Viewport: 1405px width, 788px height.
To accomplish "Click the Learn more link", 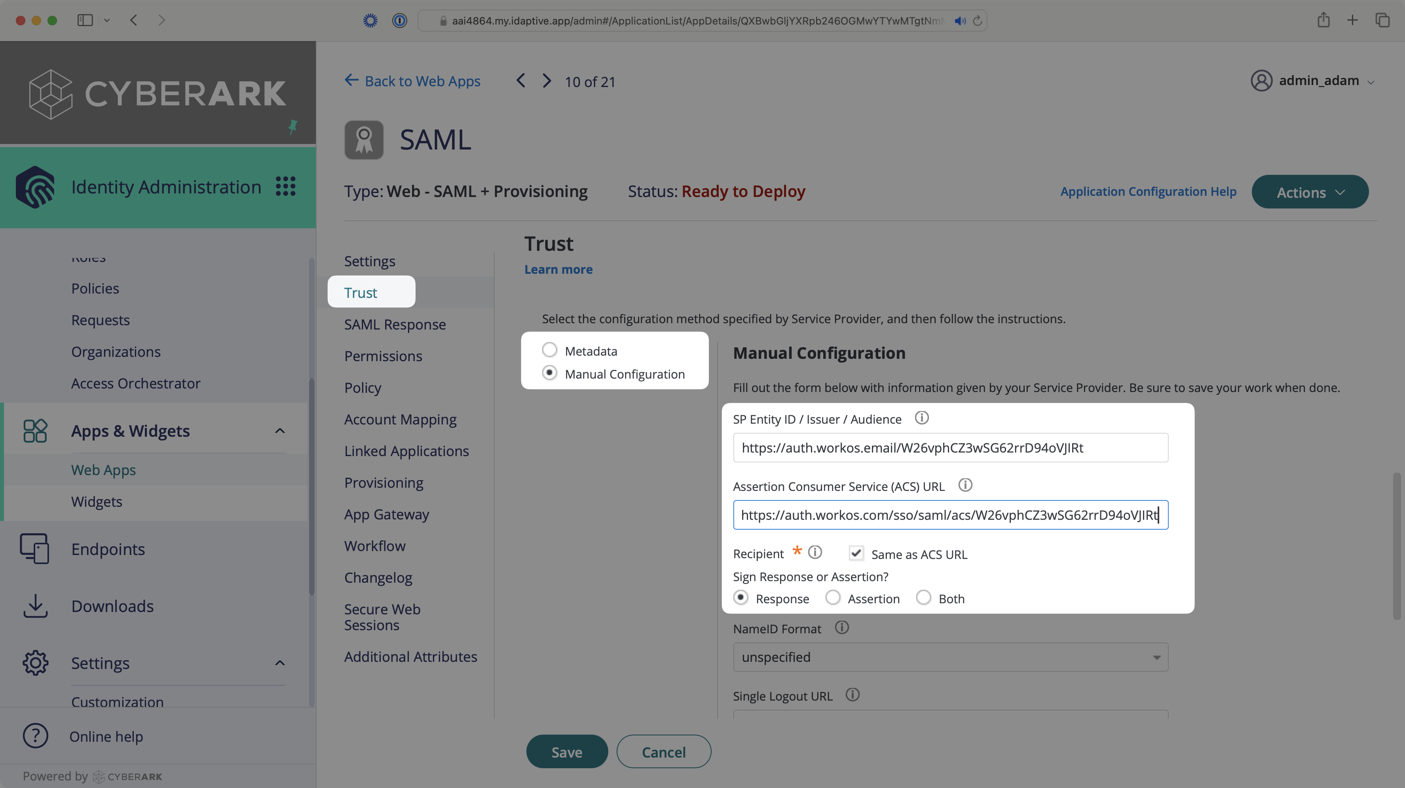I will tap(558, 269).
